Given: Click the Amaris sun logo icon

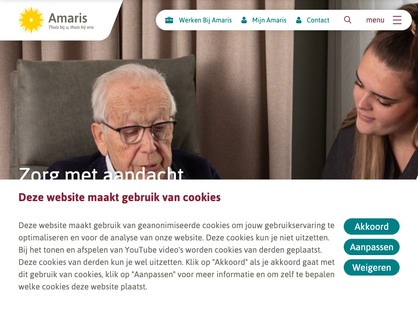Looking at the screenshot, I should coord(31,20).
